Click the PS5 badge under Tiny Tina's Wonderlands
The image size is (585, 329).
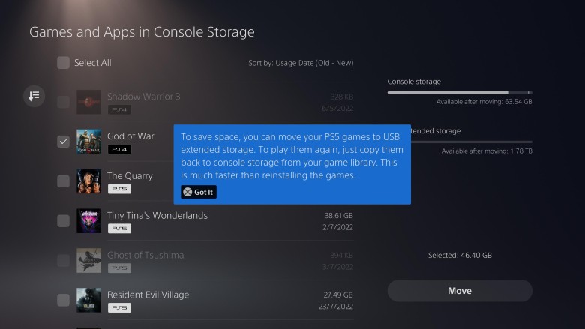tap(118, 229)
